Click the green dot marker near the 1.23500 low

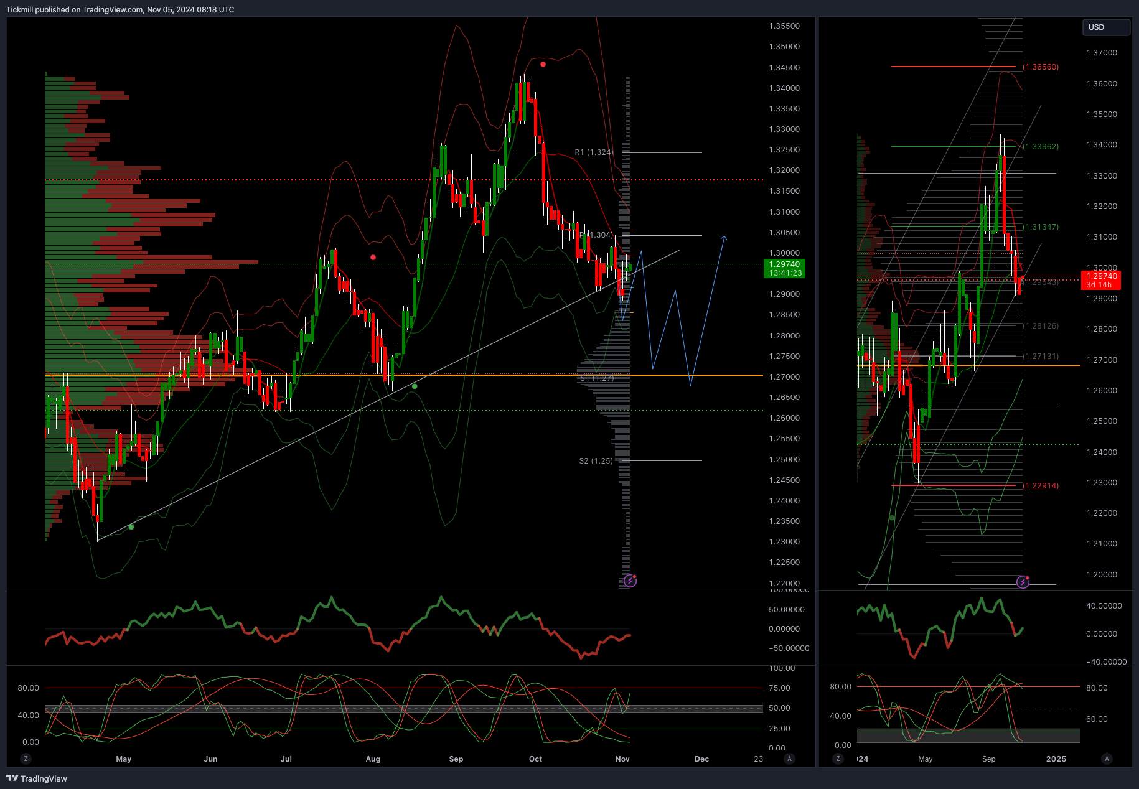tap(131, 527)
